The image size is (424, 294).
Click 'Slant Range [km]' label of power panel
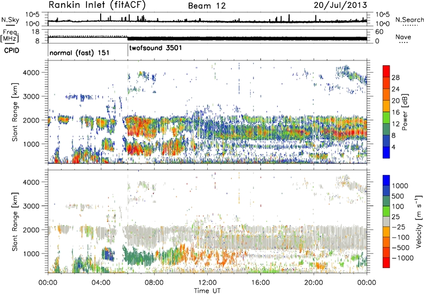15,112
